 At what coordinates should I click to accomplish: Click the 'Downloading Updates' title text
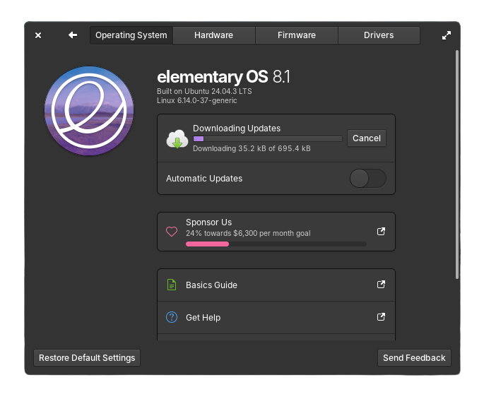pos(237,129)
